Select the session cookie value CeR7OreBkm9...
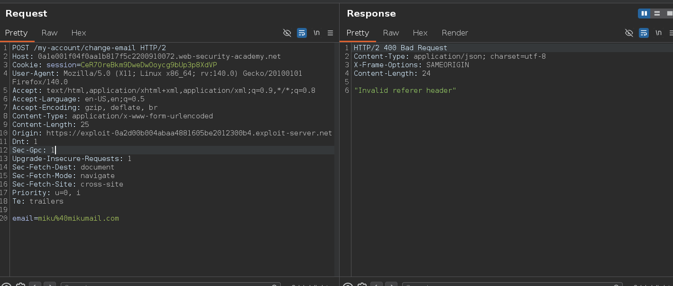This screenshot has width=673, height=286. coord(149,65)
